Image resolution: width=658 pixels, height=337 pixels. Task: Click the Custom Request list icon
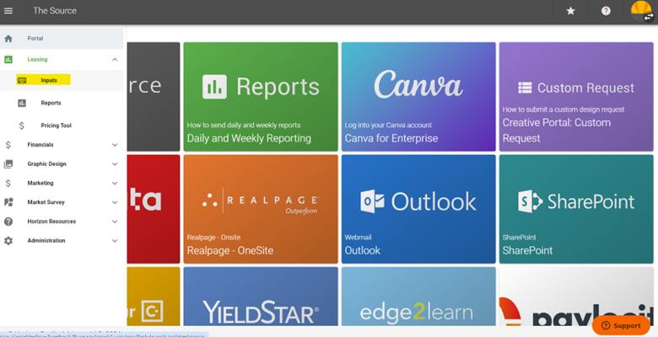click(525, 88)
